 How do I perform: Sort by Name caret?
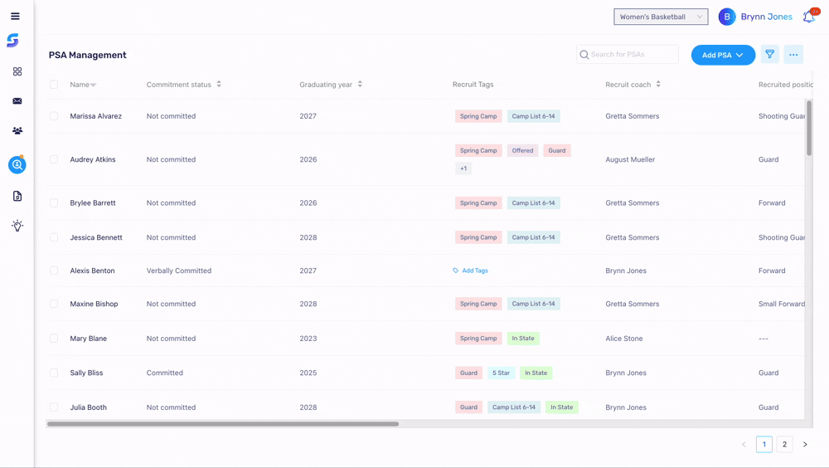pyautogui.click(x=93, y=85)
